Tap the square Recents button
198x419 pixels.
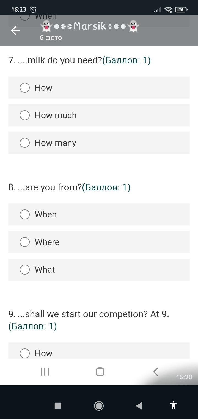(x=58, y=405)
